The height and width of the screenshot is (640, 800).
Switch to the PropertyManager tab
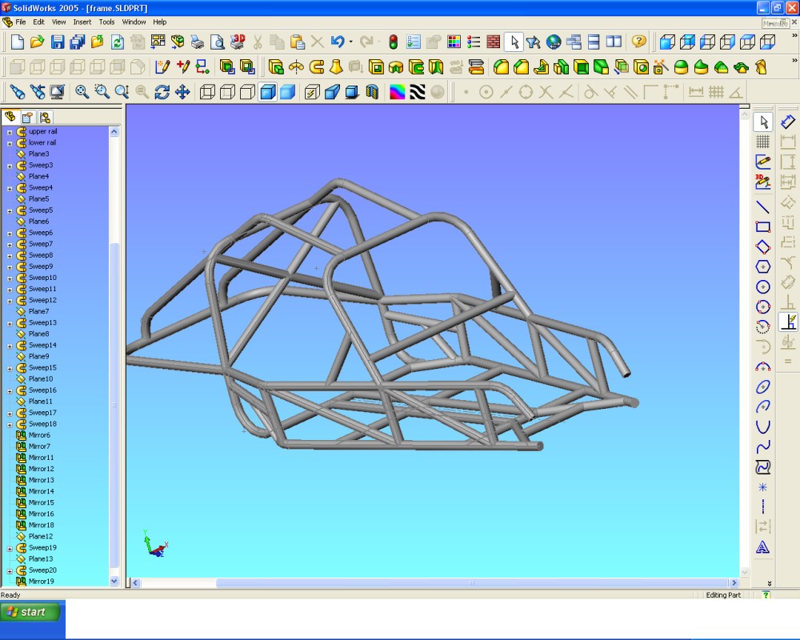coord(27,117)
